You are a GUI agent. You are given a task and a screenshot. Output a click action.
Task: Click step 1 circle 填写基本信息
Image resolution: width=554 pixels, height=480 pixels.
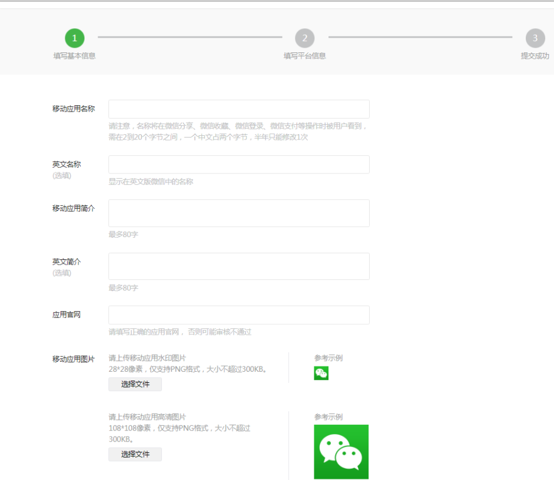[75, 38]
